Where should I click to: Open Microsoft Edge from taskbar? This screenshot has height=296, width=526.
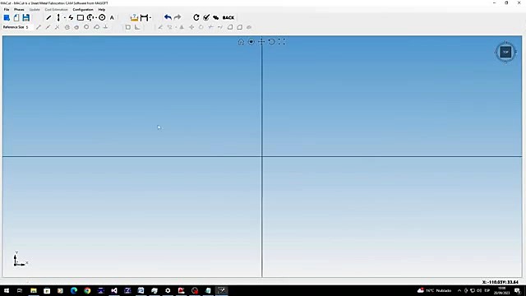(x=74, y=290)
